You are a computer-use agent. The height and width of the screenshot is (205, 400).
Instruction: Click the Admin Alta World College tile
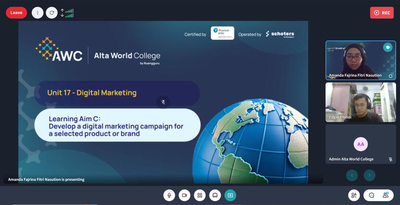tap(360, 144)
